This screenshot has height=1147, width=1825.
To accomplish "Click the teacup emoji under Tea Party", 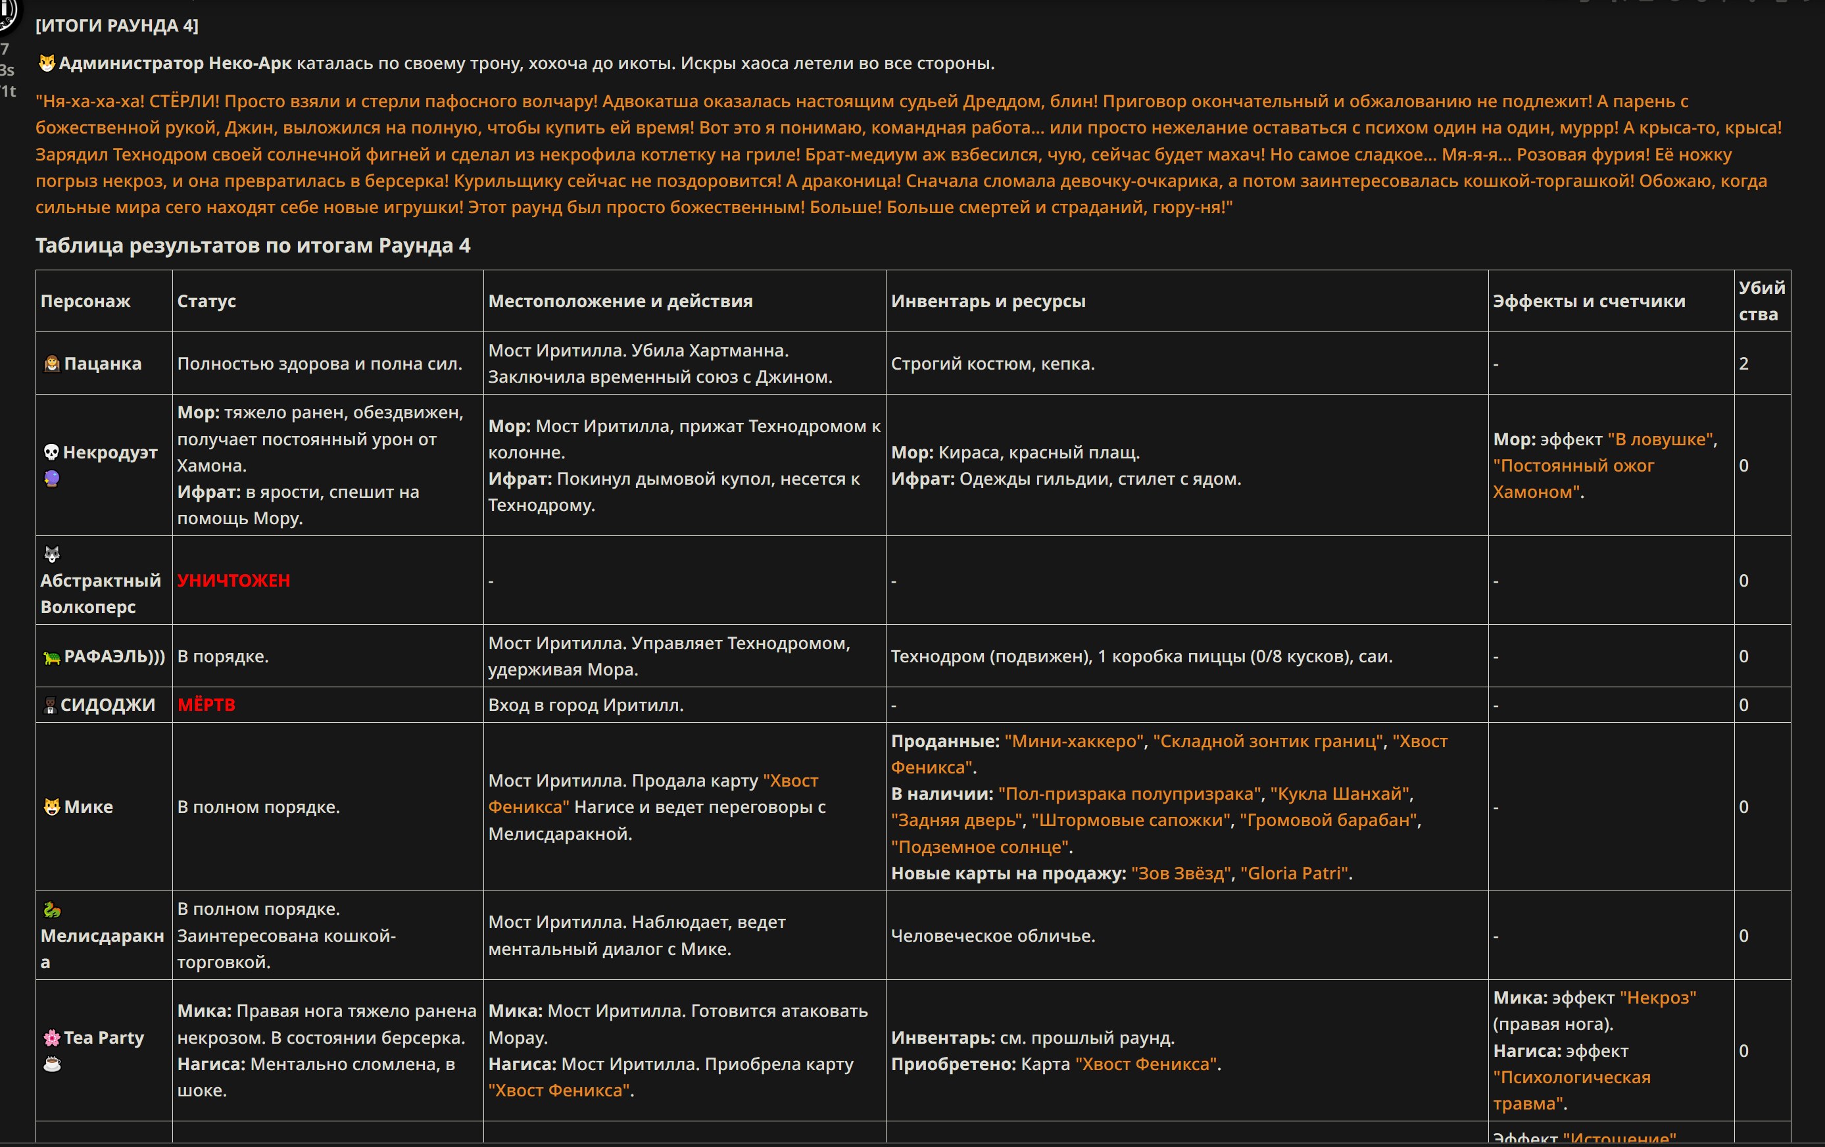I will click(51, 1064).
